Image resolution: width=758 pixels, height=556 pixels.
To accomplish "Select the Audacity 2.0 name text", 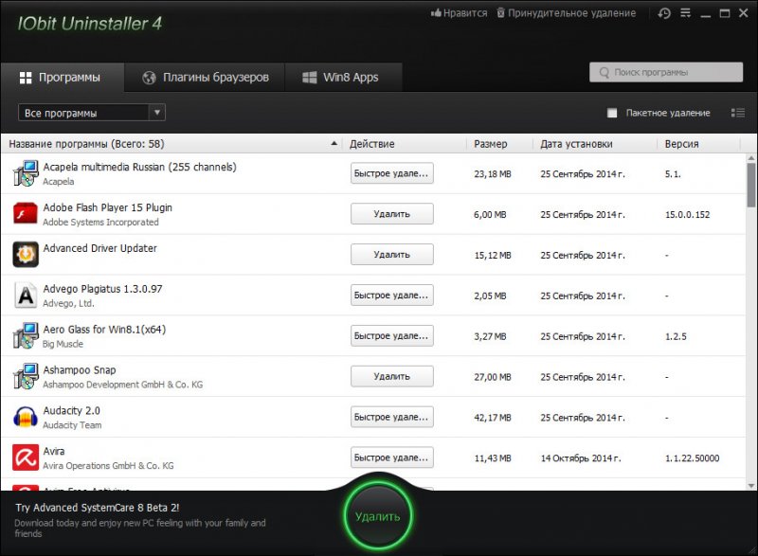I will coord(72,410).
